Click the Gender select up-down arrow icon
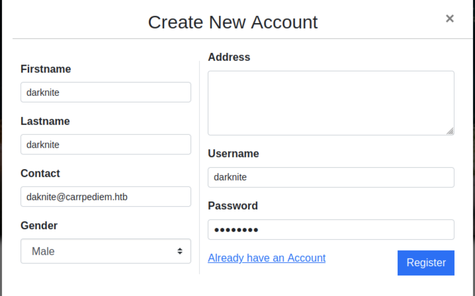 180,251
